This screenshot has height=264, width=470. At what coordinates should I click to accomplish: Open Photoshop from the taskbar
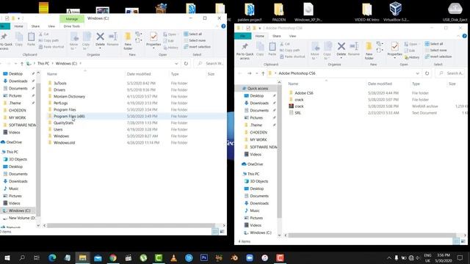[x=204, y=257]
